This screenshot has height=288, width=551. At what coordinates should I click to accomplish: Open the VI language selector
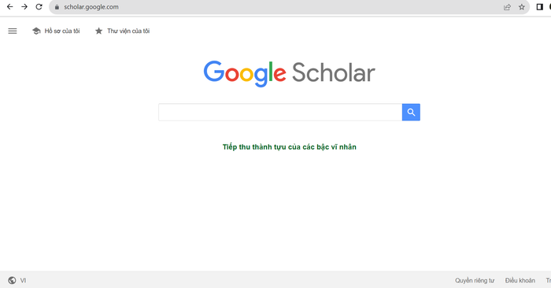point(23,280)
